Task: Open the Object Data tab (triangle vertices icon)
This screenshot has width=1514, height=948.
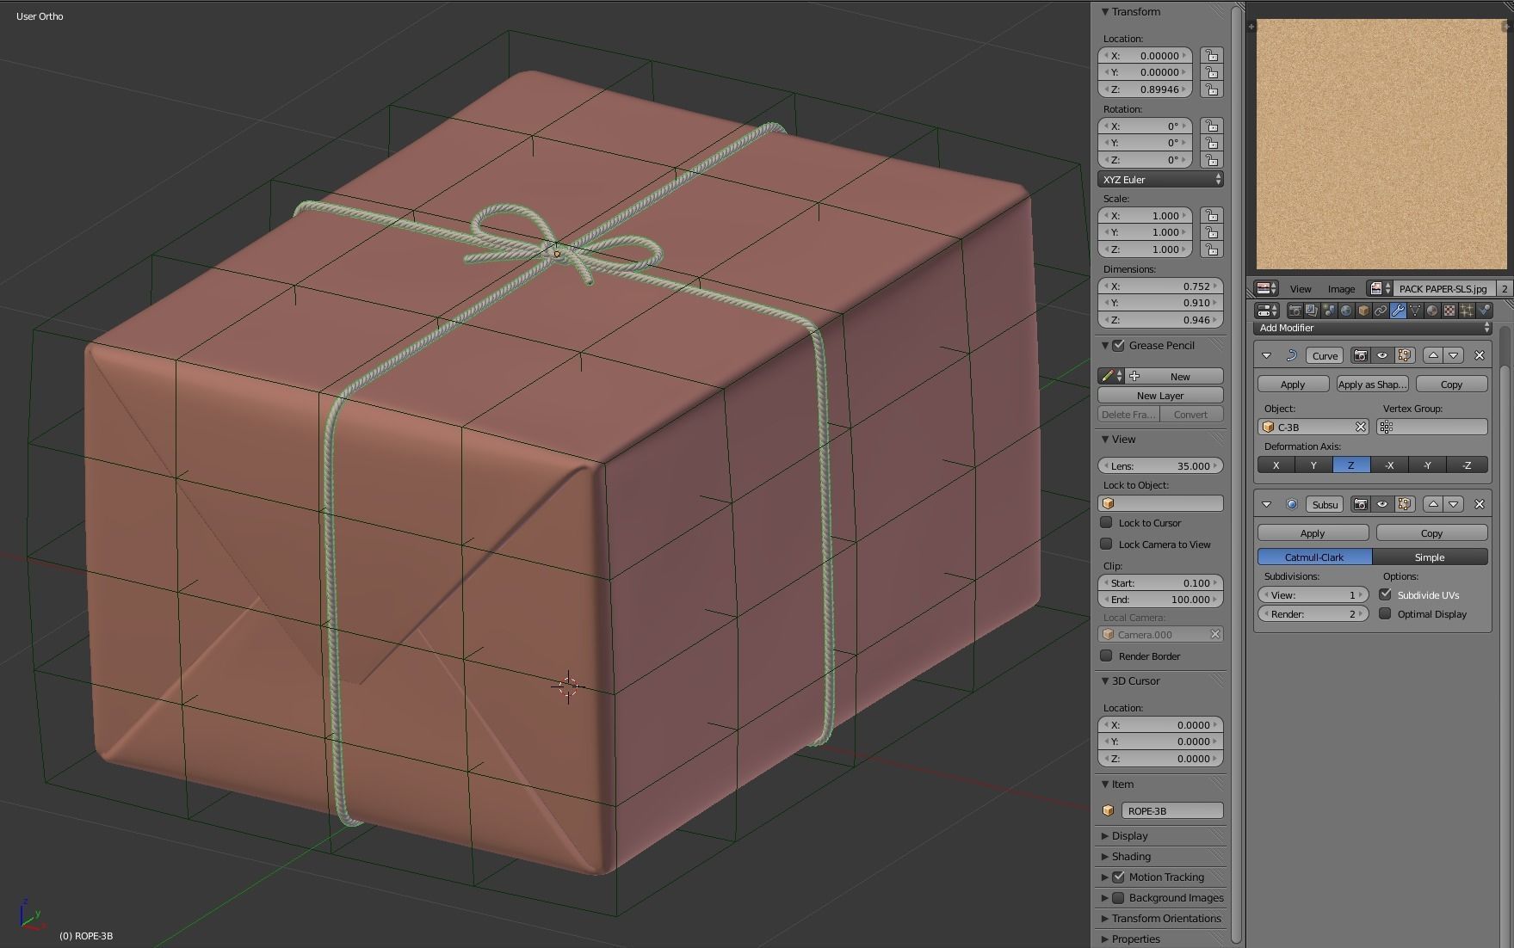Action: point(1415,311)
